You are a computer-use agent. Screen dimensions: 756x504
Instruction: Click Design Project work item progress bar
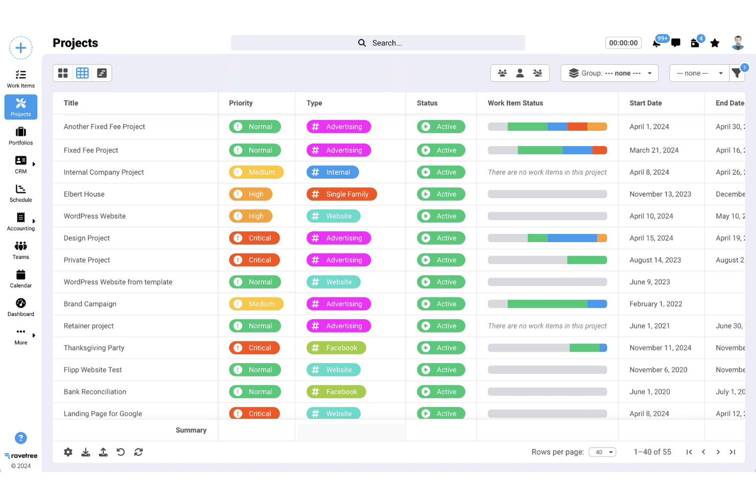coord(547,238)
